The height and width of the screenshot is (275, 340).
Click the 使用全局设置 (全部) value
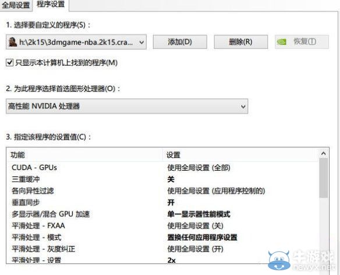coord(199,168)
